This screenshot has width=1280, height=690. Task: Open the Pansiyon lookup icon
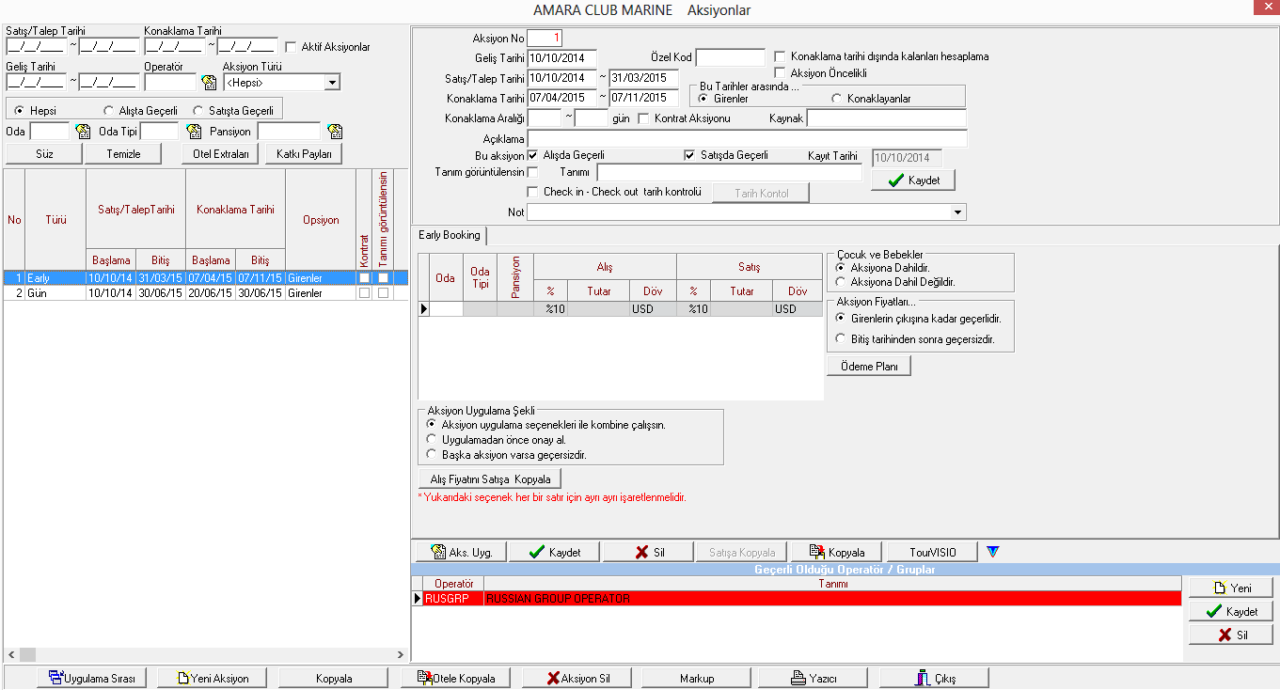point(335,132)
